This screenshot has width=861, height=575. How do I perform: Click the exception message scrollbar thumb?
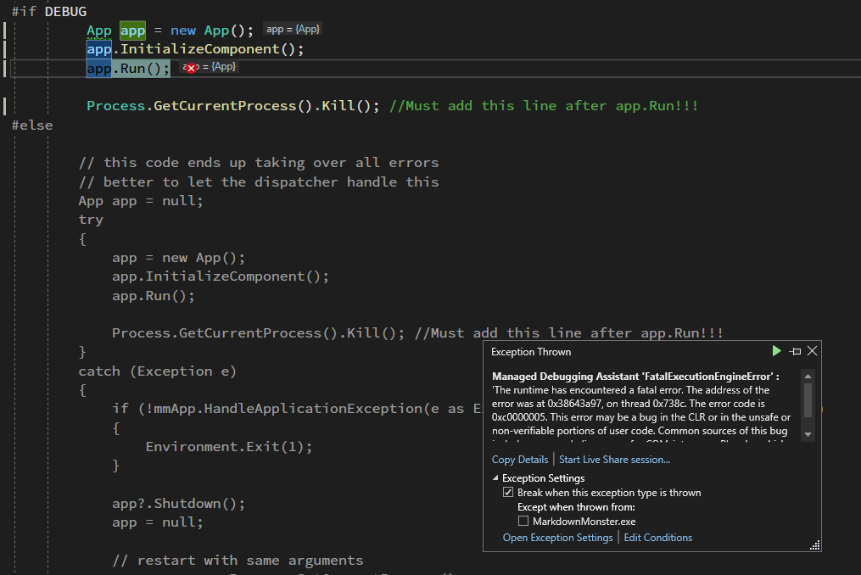pos(808,400)
